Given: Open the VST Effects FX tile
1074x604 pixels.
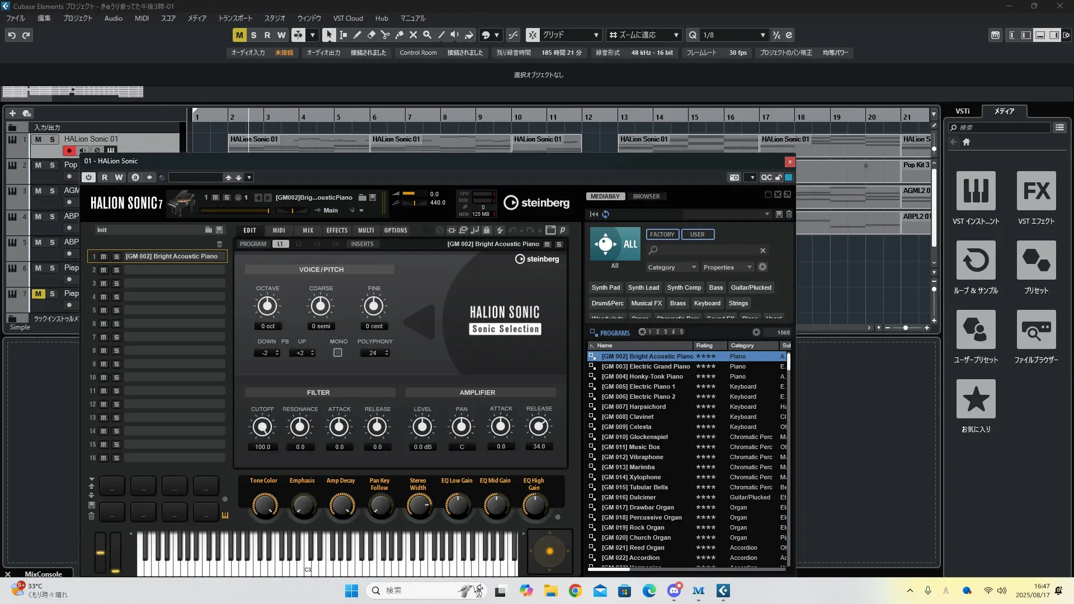Looking at the screenshot, I should pos(1036,191).
